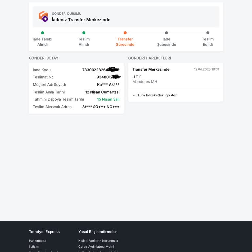Click the Teslimat No value
252x252 pixels.
pyautogui.click(x=108, y=77)
